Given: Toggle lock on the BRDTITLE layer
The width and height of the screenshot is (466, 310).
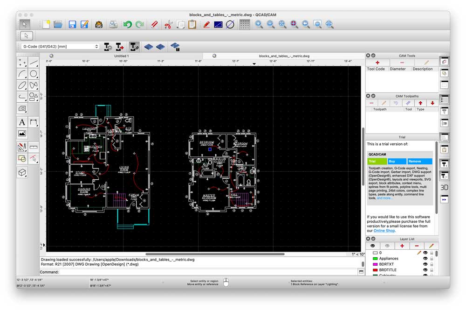Looking at the screenshot, I should point(432,270).
